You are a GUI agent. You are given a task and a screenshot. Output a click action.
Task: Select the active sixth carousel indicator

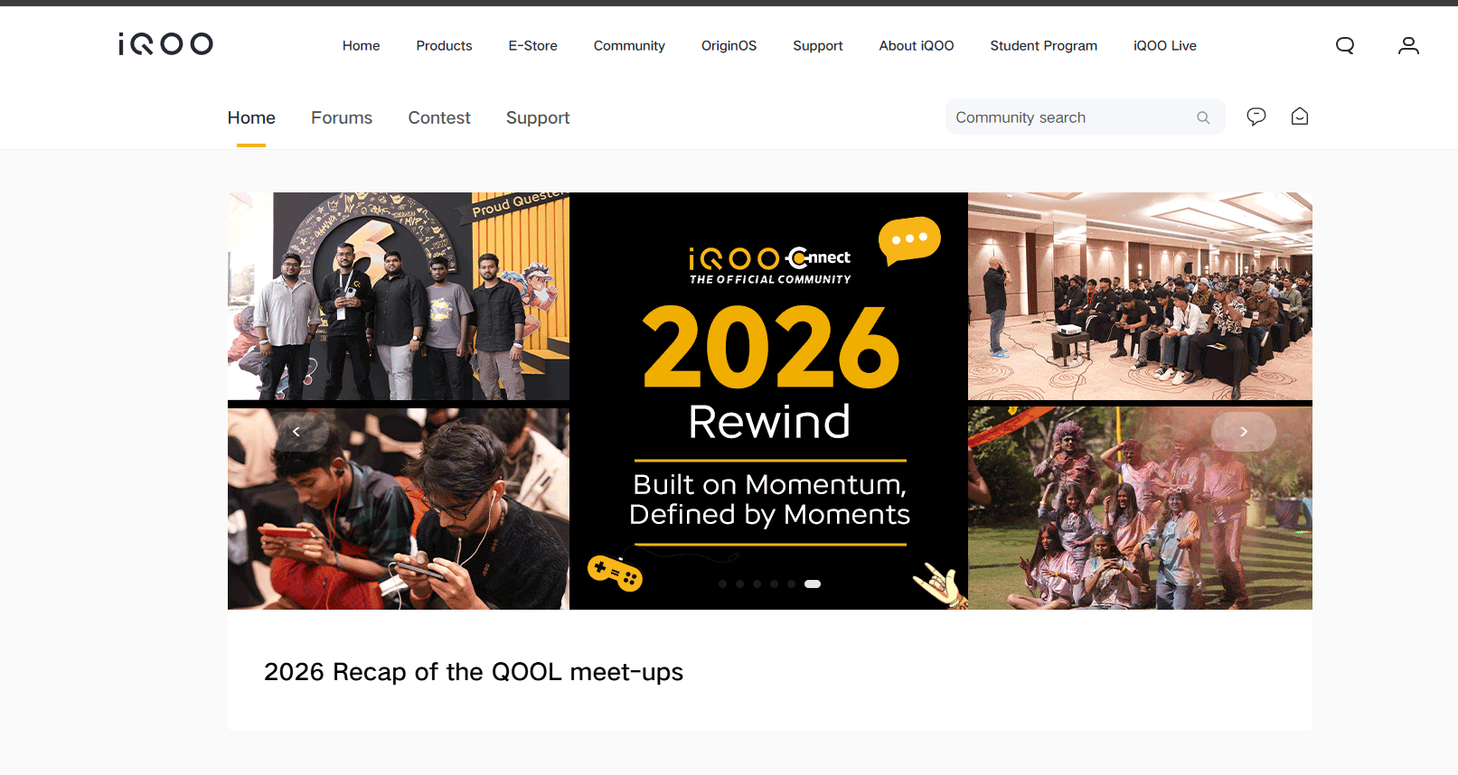[813, 584]
